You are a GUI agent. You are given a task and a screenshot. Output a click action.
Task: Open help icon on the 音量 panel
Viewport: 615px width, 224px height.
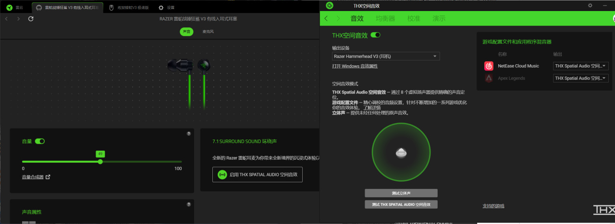[189, 133]
